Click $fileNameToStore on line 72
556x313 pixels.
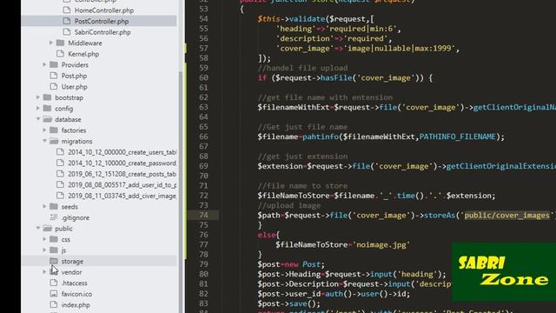[294, 196]
